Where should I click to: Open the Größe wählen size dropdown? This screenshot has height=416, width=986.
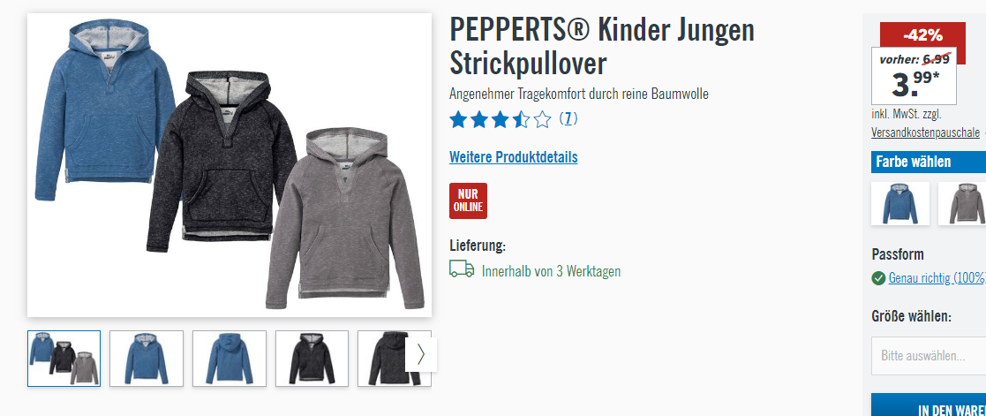tap(929, 356)
